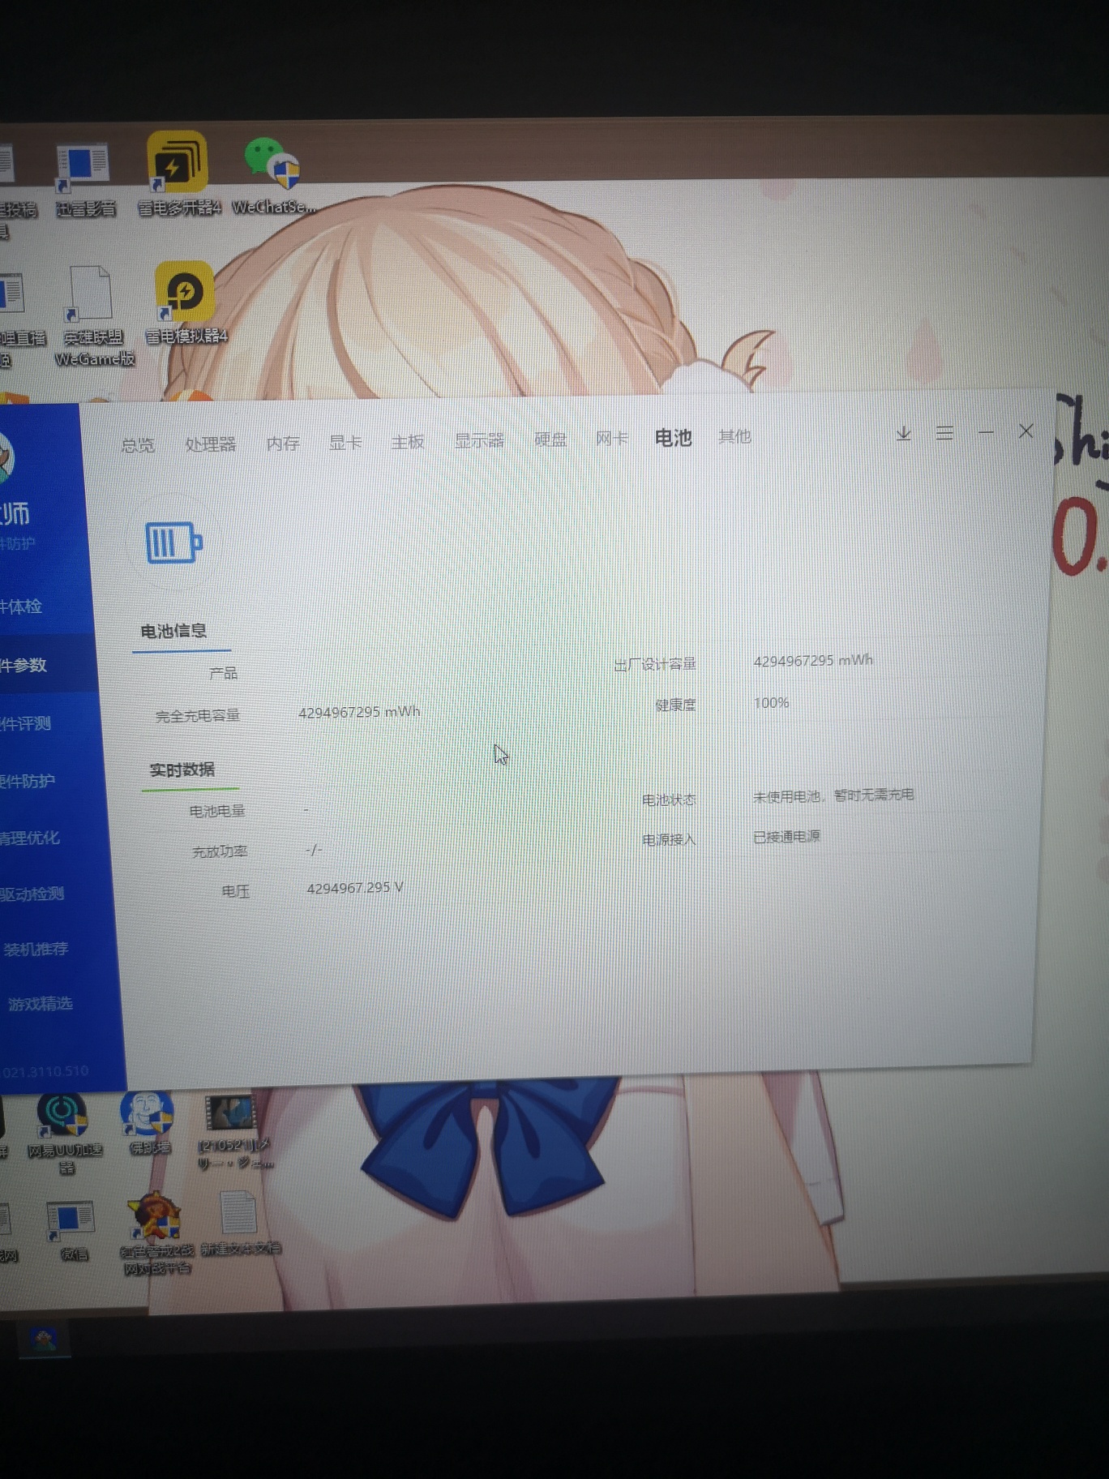This screenshot has height=1479, width=1109.
Task: Click the 电池状态 label
Action: [669, 800]
